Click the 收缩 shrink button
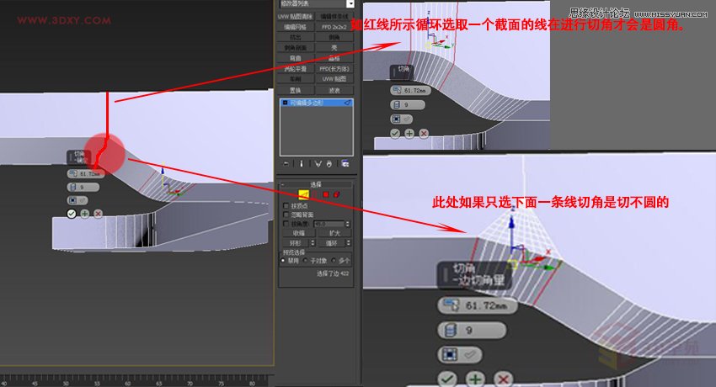Image resolution: width=716 pixels, height=387 pixels. pyautogui.click(x=299, y=233)
